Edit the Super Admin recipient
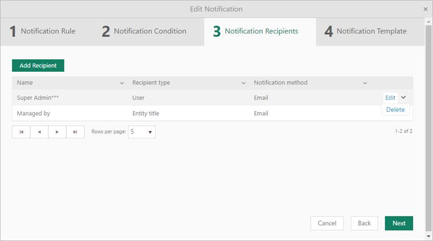 coord(390,97)
